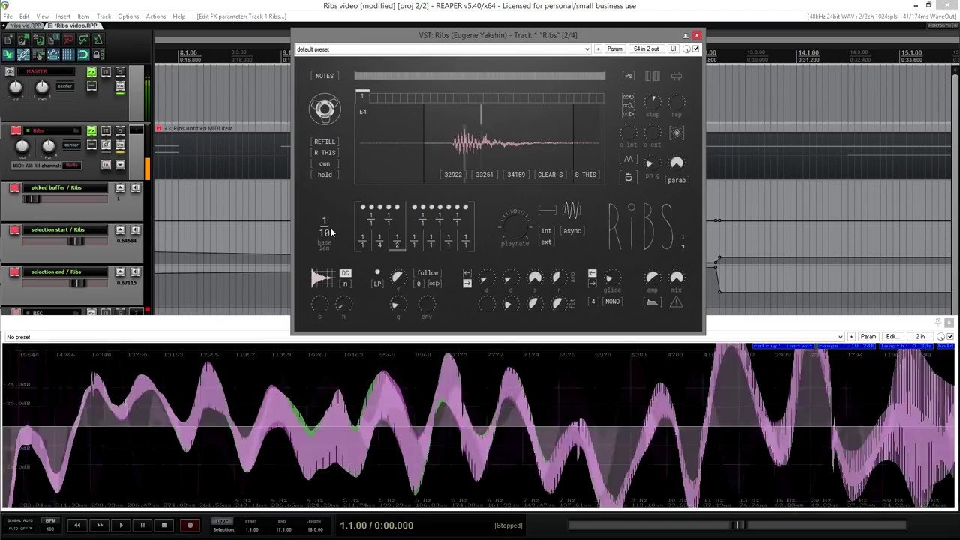The height and width of the screenshot is (540, 960).
Task: Click the envelope [M] icon near ph g knob
Action: pos(628,159)
